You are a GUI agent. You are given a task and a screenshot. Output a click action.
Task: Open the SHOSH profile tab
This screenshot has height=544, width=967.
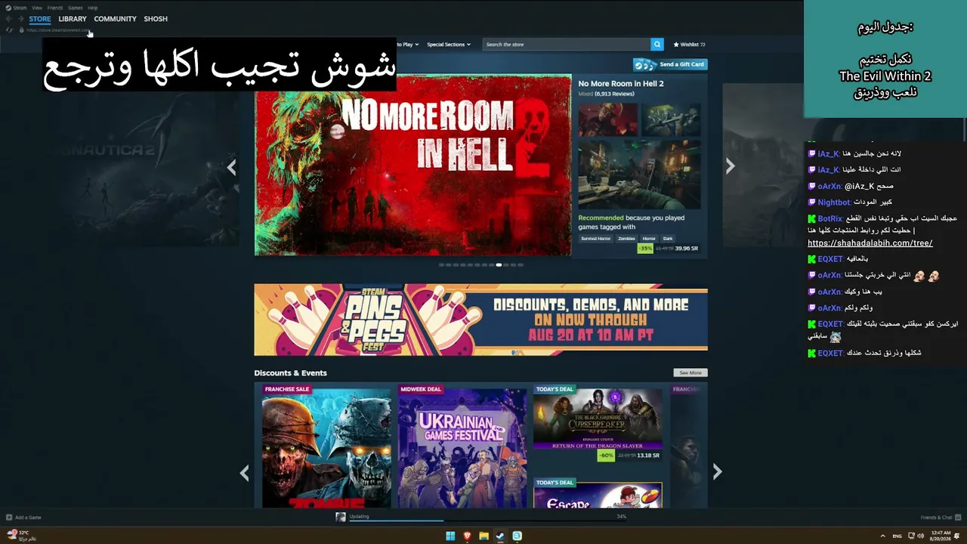pos(156,19)
